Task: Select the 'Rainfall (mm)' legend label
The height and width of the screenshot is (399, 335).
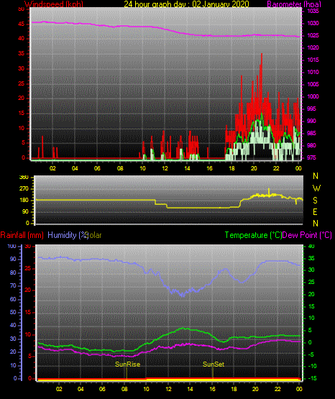Action: tap(22, 235)
